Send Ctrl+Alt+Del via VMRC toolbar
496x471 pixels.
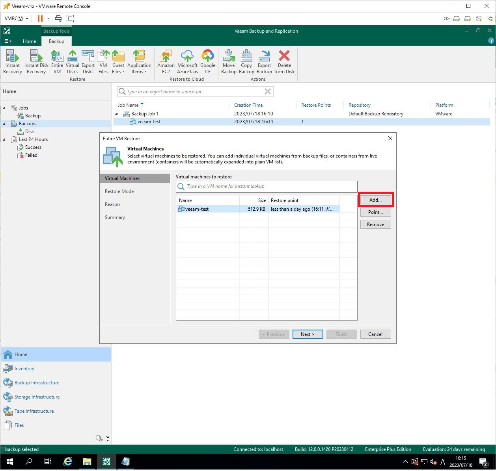[x=58, y=18]
